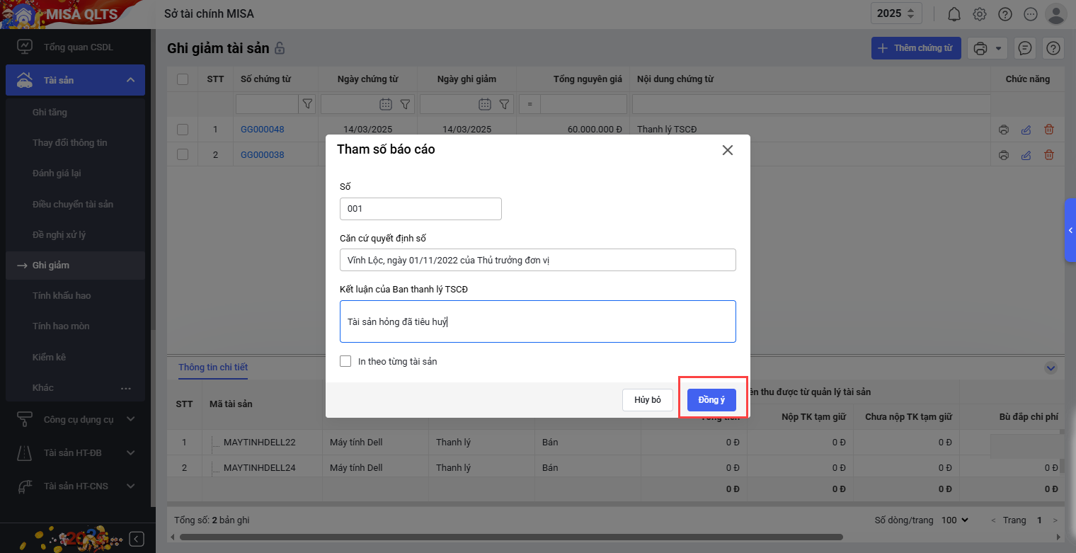Close the Tham số báo cáo dialog

pos(727,150)
